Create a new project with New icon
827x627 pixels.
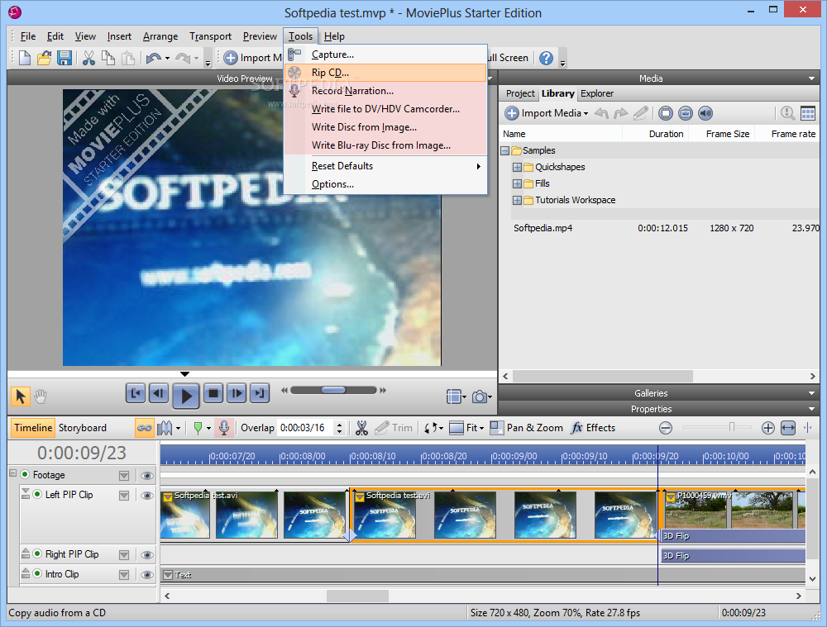pos(24,58)
